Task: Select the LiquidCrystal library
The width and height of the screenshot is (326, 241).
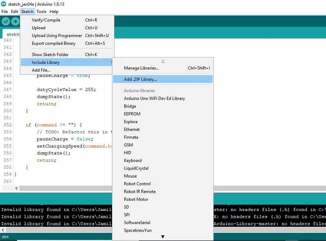Action: click(135, 168)
